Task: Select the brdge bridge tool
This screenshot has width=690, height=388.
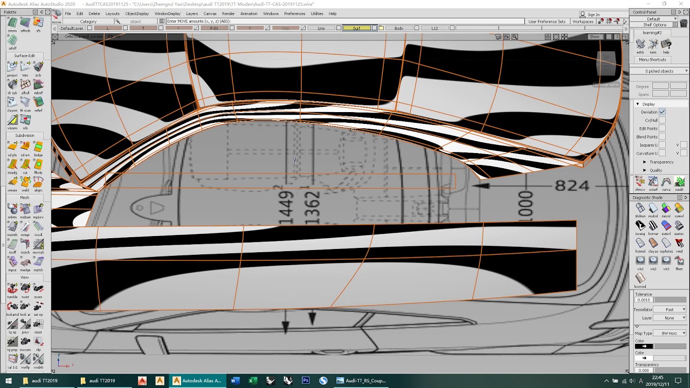Action: (x=38, y=147)
